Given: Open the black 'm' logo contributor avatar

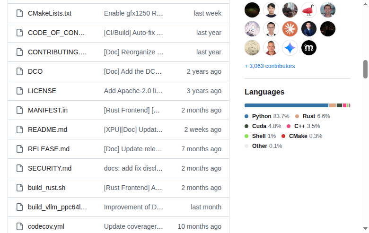Looking at the screenshot, I should click(309, 48).
